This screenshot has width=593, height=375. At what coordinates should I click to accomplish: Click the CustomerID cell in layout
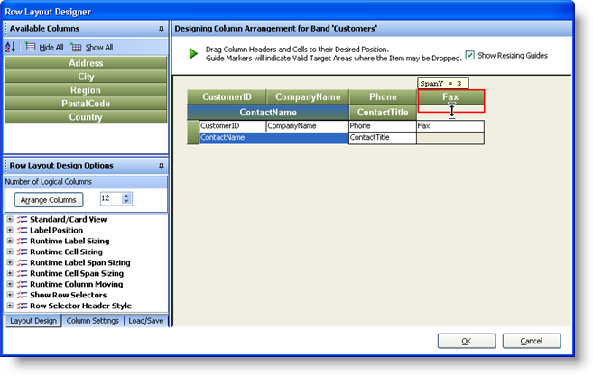click(232, 126)
